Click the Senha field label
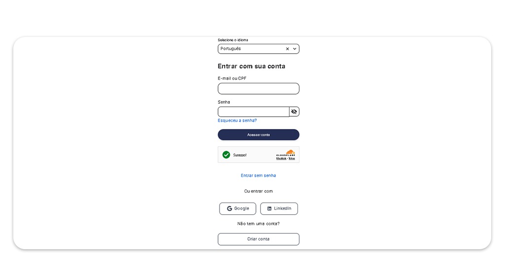This screenshot has width=505, height=264. 224,102
